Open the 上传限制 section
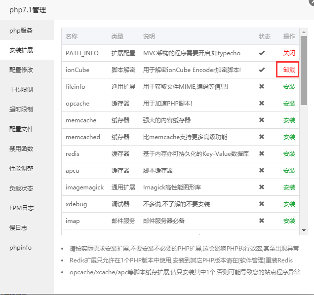The height and width of the screenshot is (295, 314). 21,90
